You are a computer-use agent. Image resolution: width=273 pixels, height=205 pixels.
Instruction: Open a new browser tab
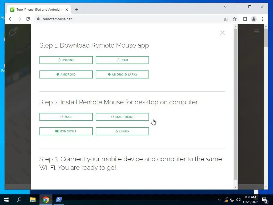coord(77,10)
